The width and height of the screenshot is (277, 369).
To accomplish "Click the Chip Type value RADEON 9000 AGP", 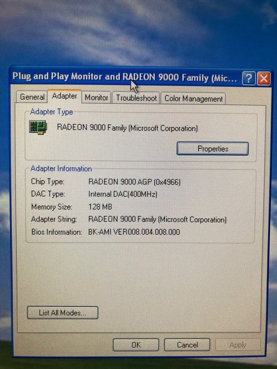I will tap(134, 182).
